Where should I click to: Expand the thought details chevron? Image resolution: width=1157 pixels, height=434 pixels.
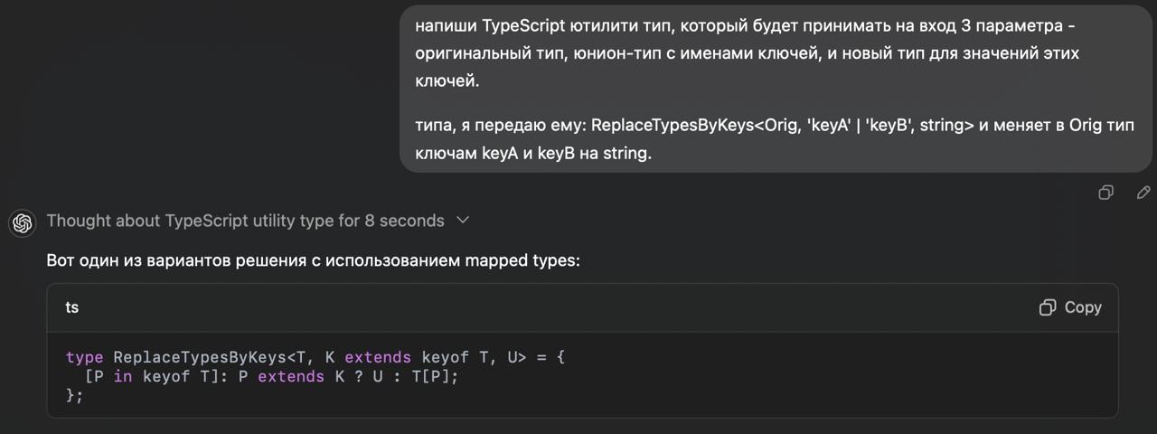[x=463, y=221]
